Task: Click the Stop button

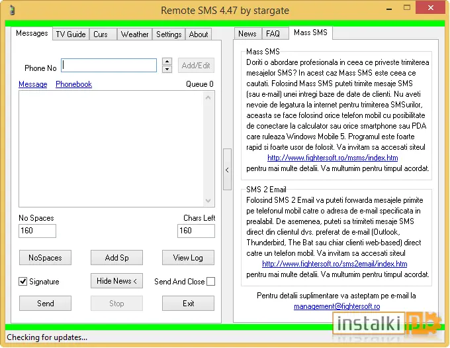Action: coord(117,303)
